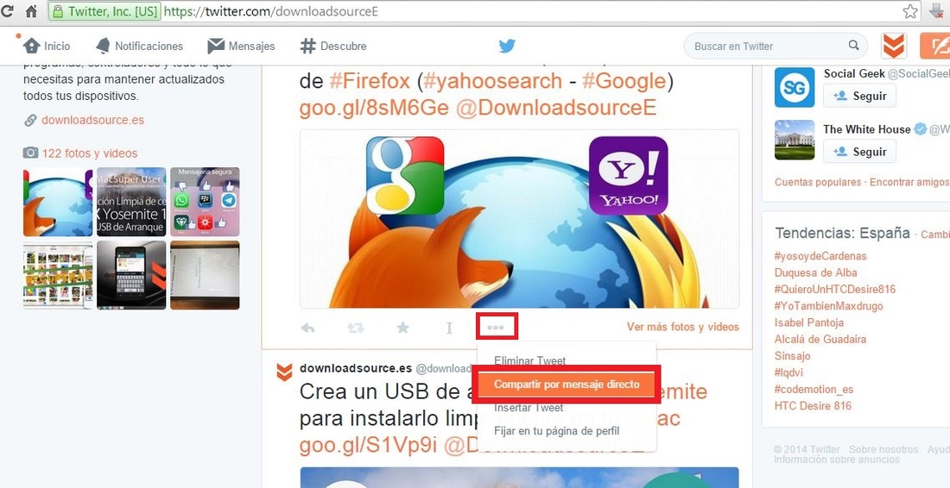
Task: Open Inicio home tab
Action: (x=47, y=46)
